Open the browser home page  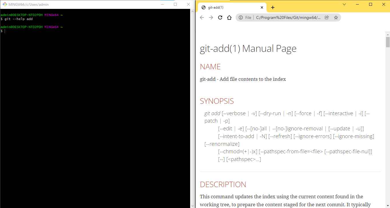(x=229, y=17)
